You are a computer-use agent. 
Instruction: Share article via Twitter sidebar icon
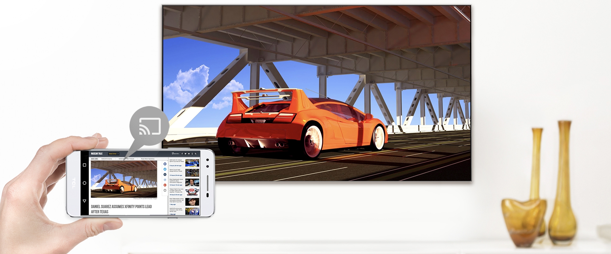[165, 169]
